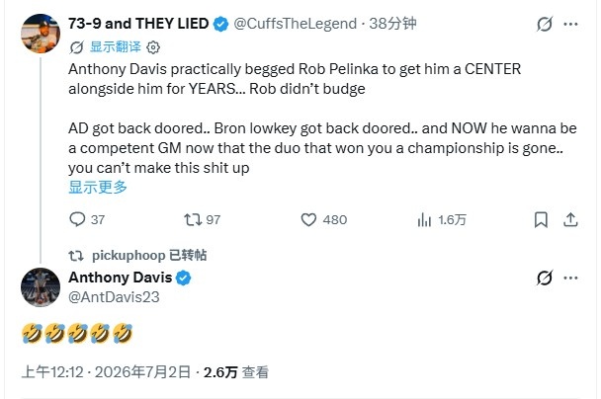Click 显示翻译 to translate the tweet

116,47
